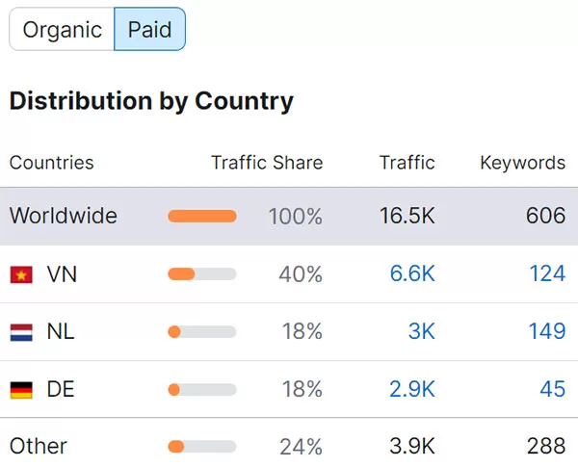This screenshot has width=578, height=467.
Task: Click the Other row label
Action: 39,447
